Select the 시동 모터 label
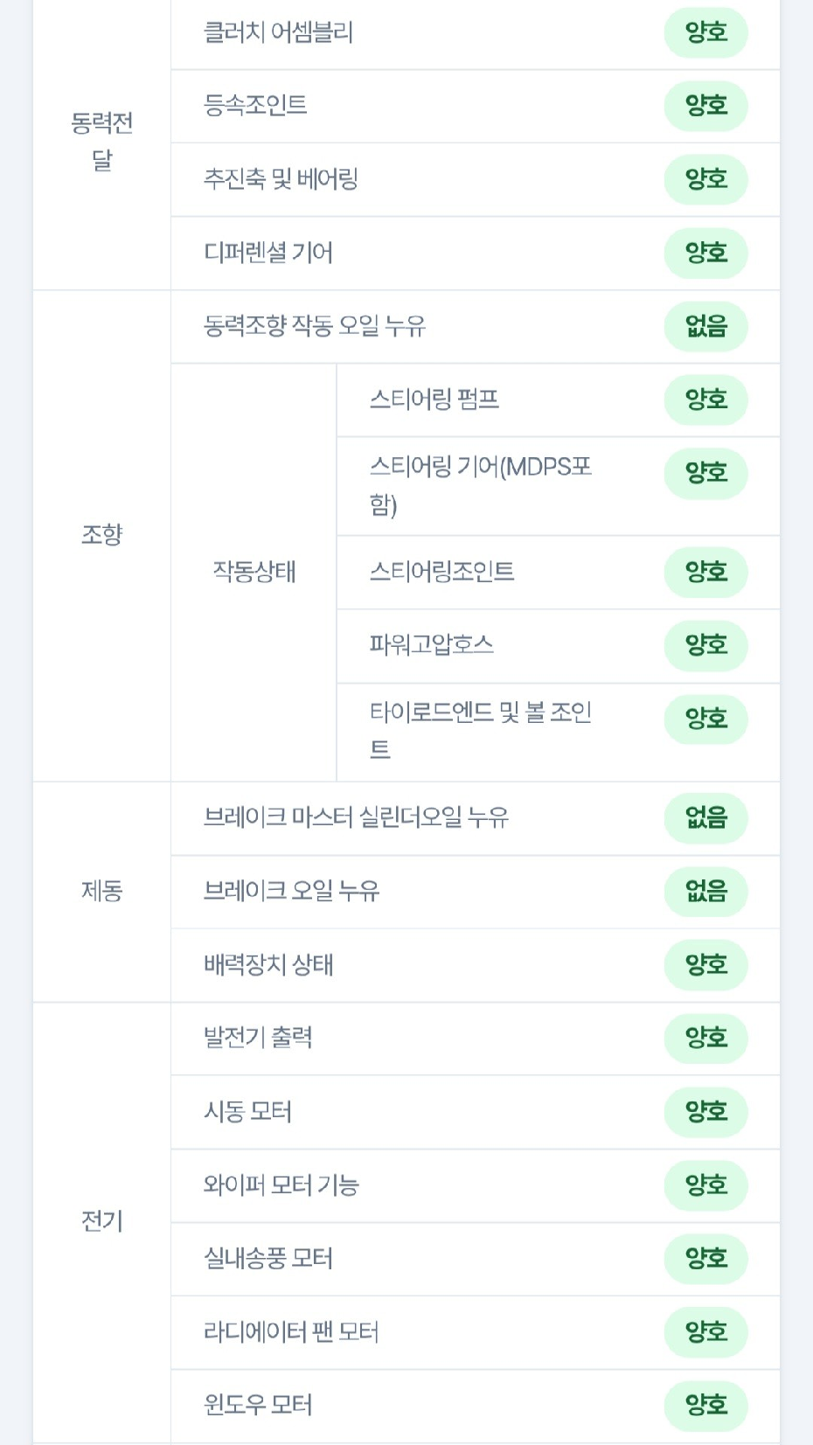Screen dimensions: 813x1445 click(x=248, y=1112)
